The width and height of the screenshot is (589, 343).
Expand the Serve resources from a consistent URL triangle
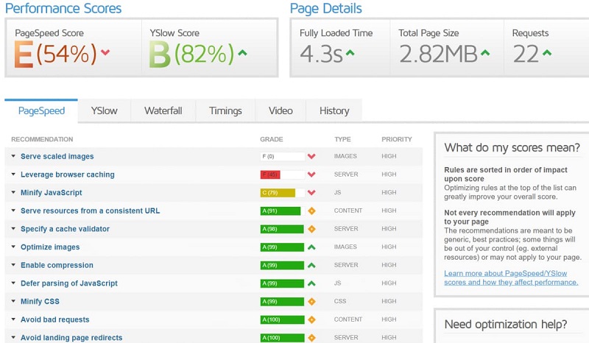[x=13, y=211]
